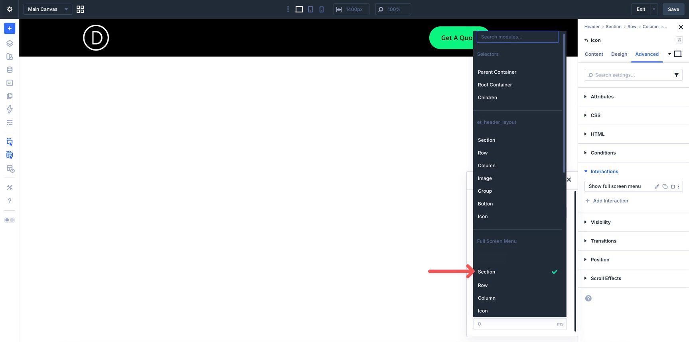Click Add Interaction
Viewport: 689px width, 342px height.
click(x=606, y=201)
